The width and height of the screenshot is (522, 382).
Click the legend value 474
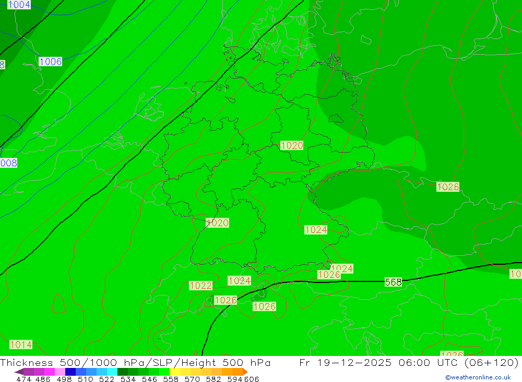pos(23,379)
